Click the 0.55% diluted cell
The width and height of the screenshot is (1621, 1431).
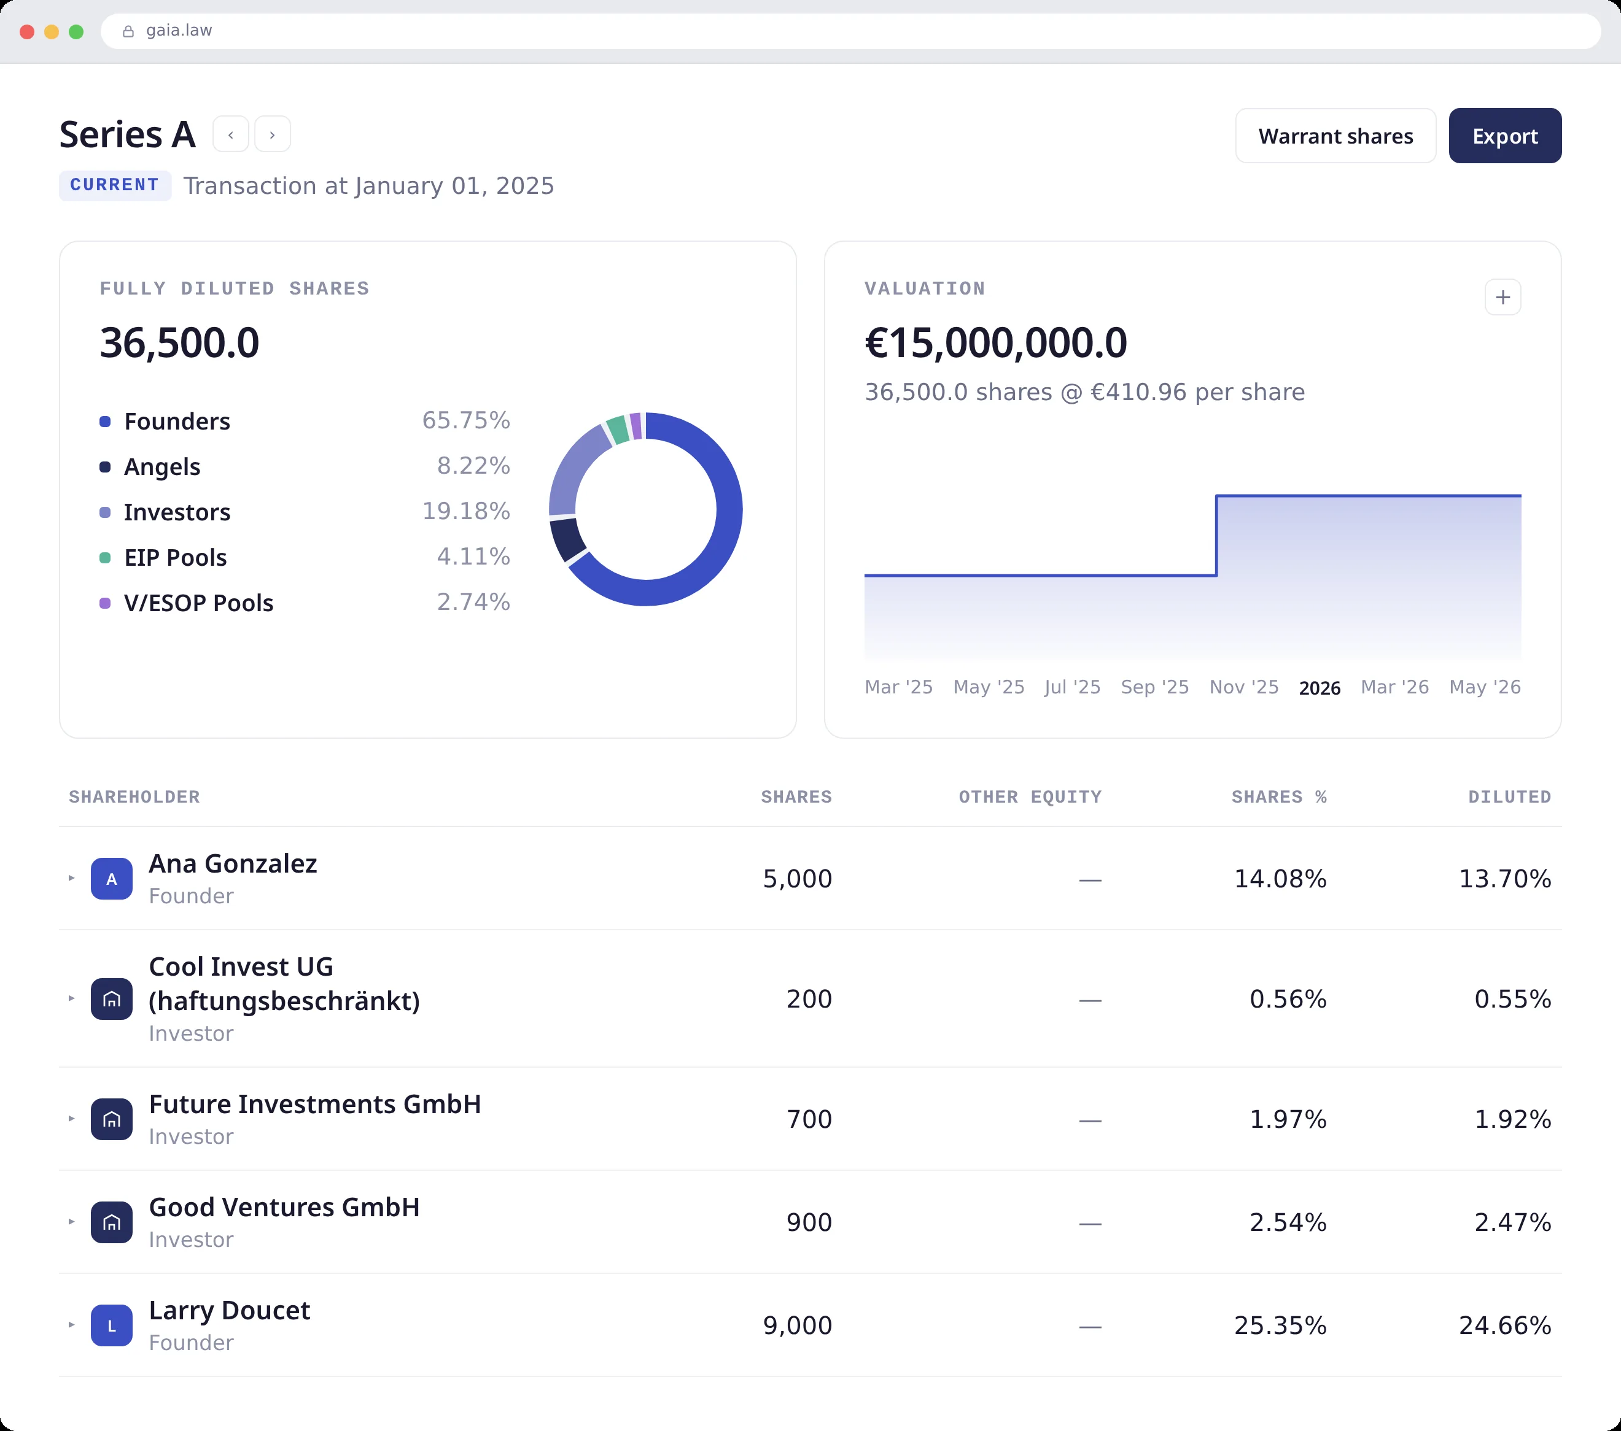[1512, 999]
